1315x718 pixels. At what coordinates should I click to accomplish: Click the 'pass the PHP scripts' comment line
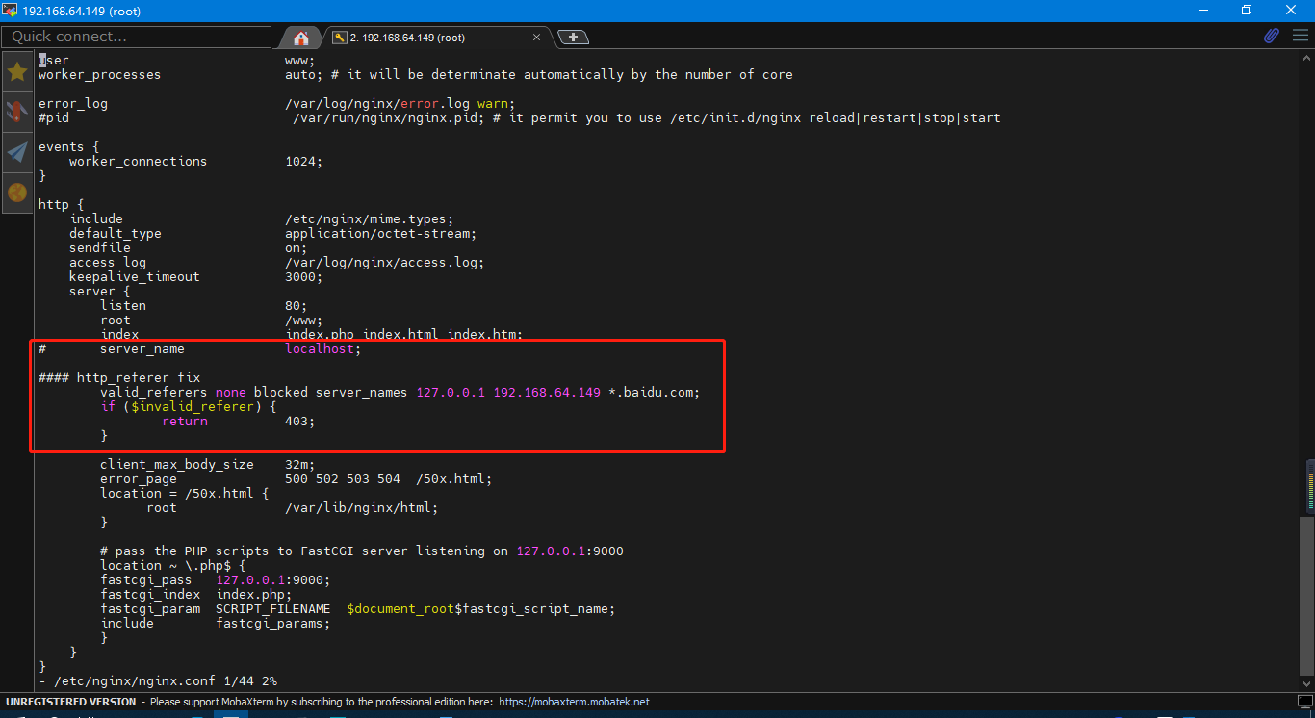click(x=362, y=551)
